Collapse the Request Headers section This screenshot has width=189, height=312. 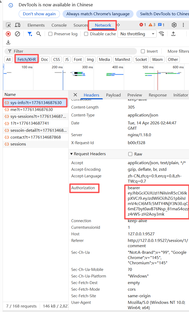tap(71, 154)
